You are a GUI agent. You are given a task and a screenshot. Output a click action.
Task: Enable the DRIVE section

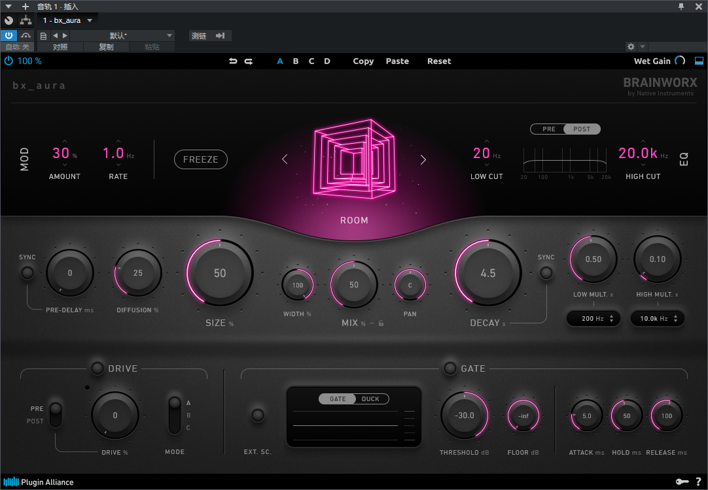pyautogui.click(x=97, y=368)
